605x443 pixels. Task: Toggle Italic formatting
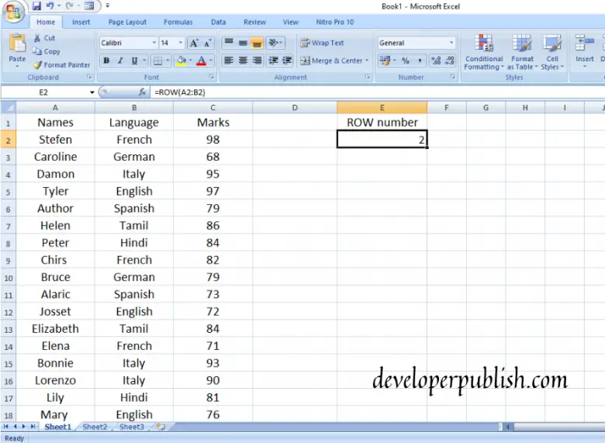[120, 61]
